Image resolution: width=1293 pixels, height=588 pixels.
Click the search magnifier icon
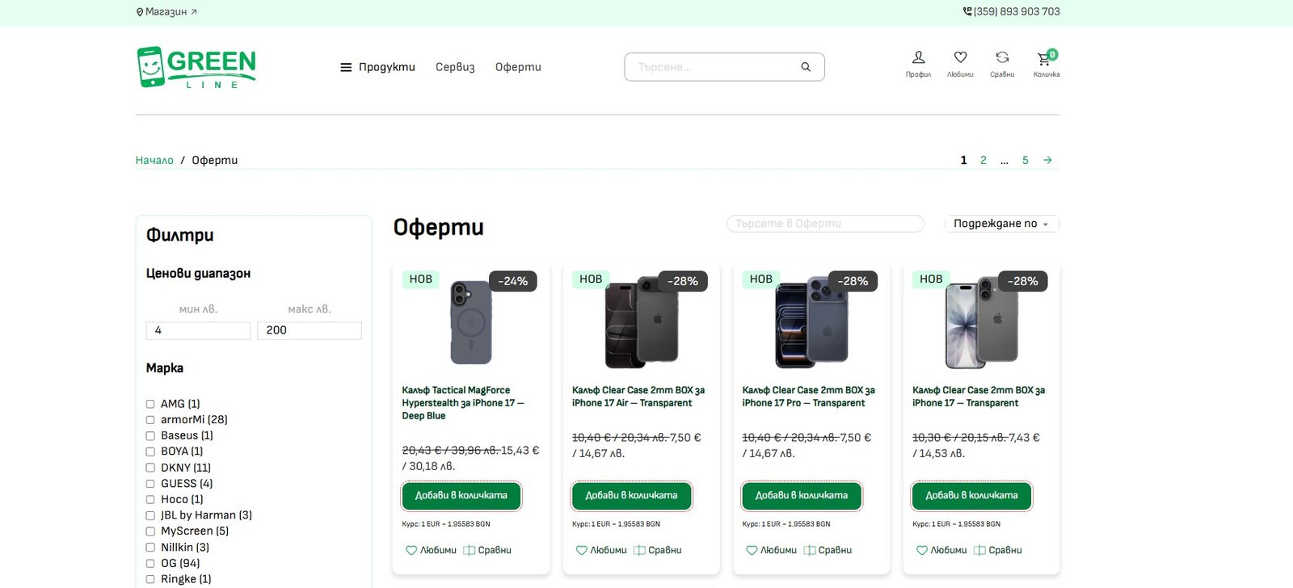tap(806, 67)
